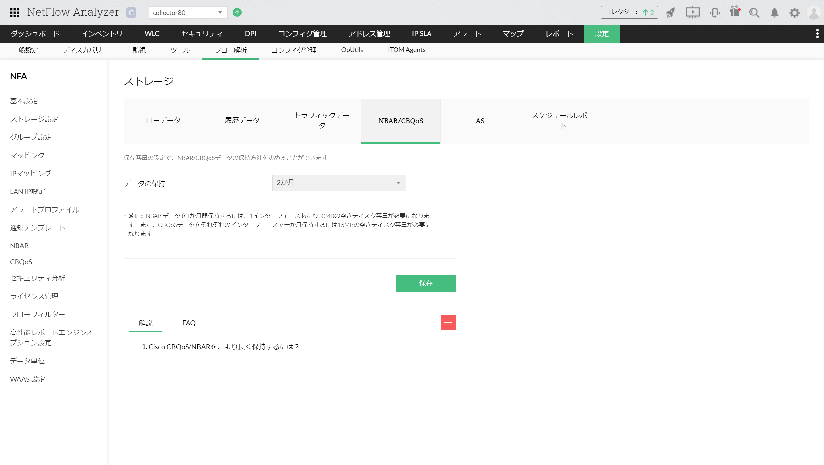The image size is (824, 465).
Task: Click the rocket quick-start icon
Action: point(670,13)
